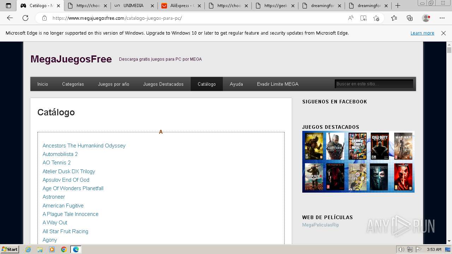Viewport: 452px width, 254px height.
Task: Click the page scrollbar down arrow
Action: pos(449,241)
